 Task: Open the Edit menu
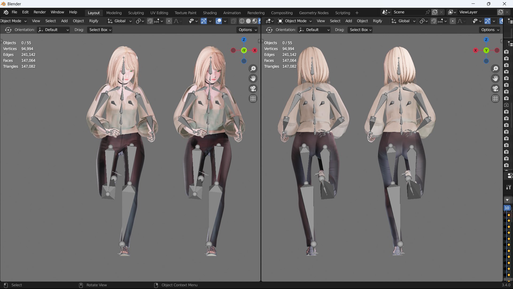coord(25,12)
